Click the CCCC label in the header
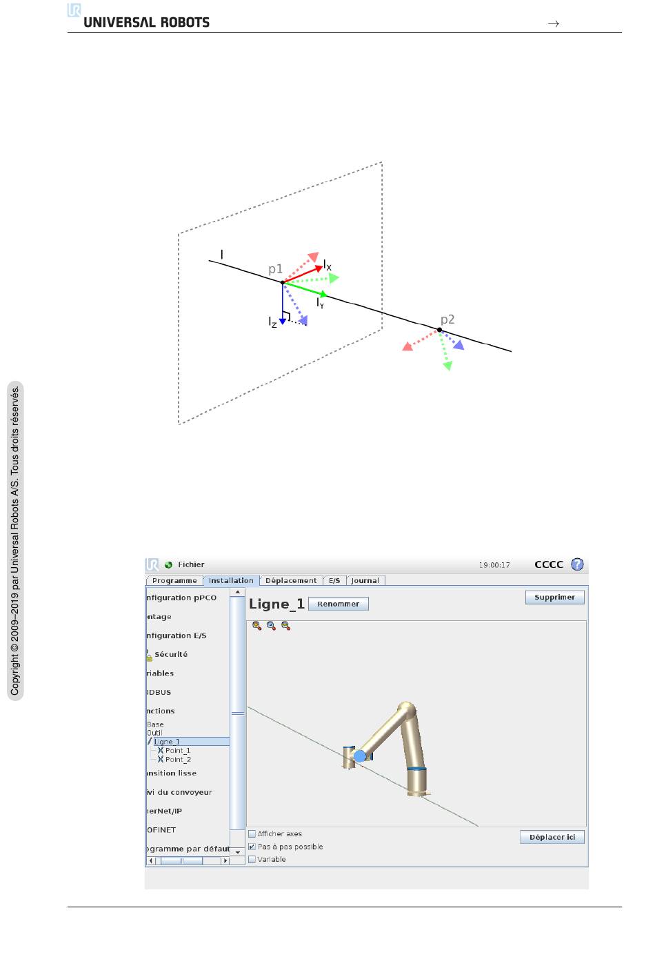Viewport: 655px width, 957px height. coord(549,564)
